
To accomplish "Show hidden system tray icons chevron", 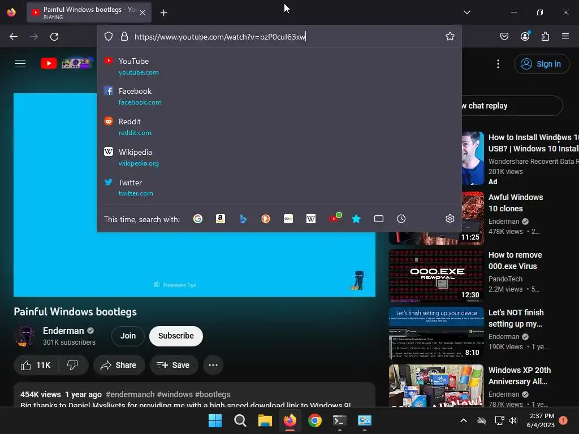I will (464, 420).
